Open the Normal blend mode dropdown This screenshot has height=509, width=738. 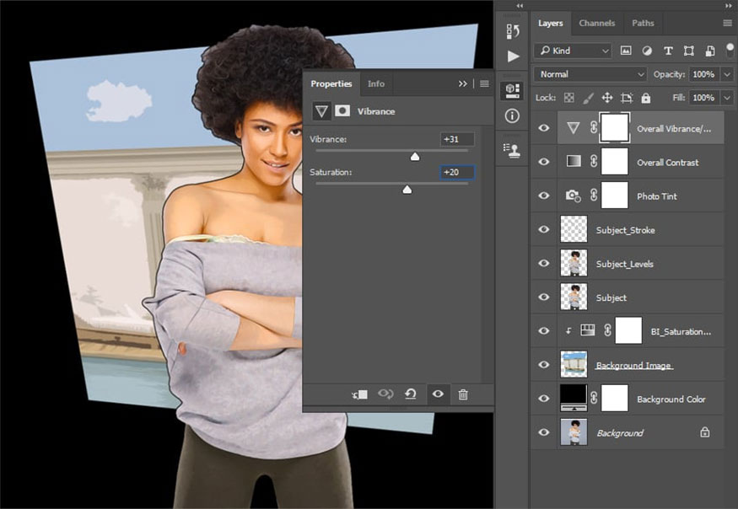(590, 74)
